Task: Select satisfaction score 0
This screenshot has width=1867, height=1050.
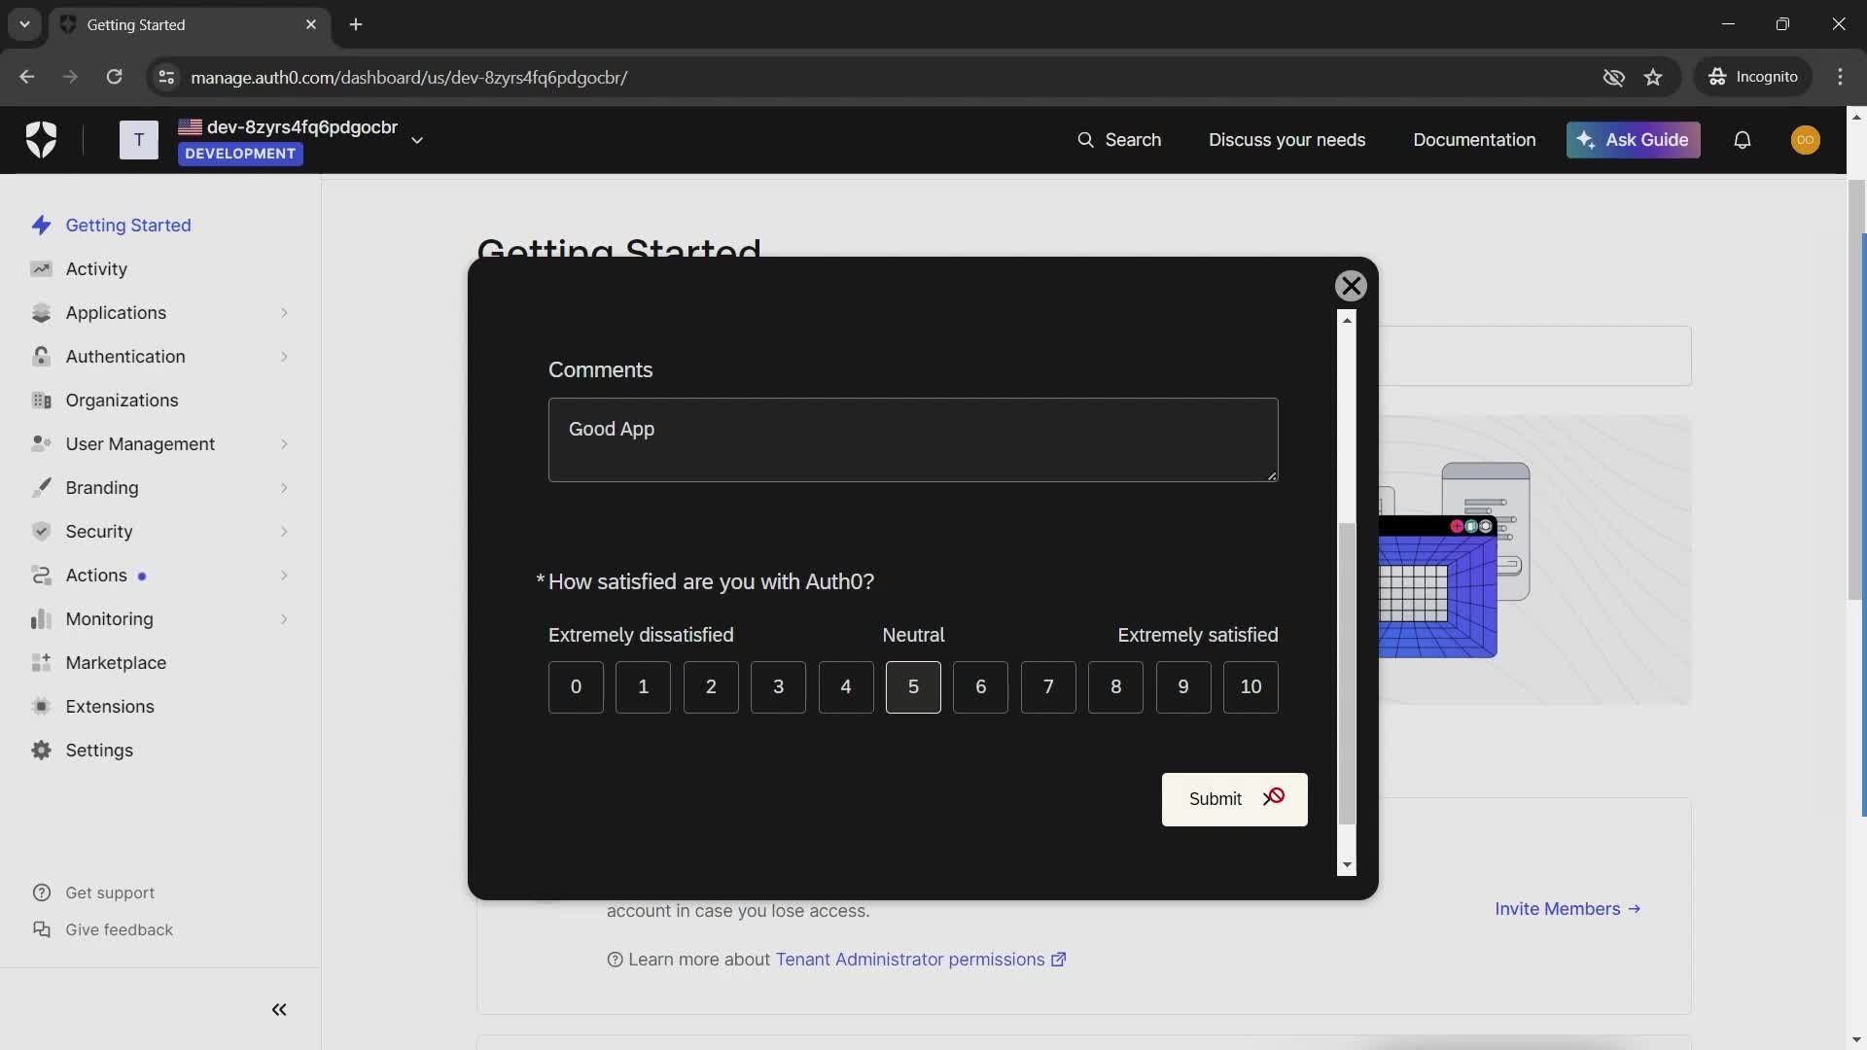Action: click(x=576, y=687)
